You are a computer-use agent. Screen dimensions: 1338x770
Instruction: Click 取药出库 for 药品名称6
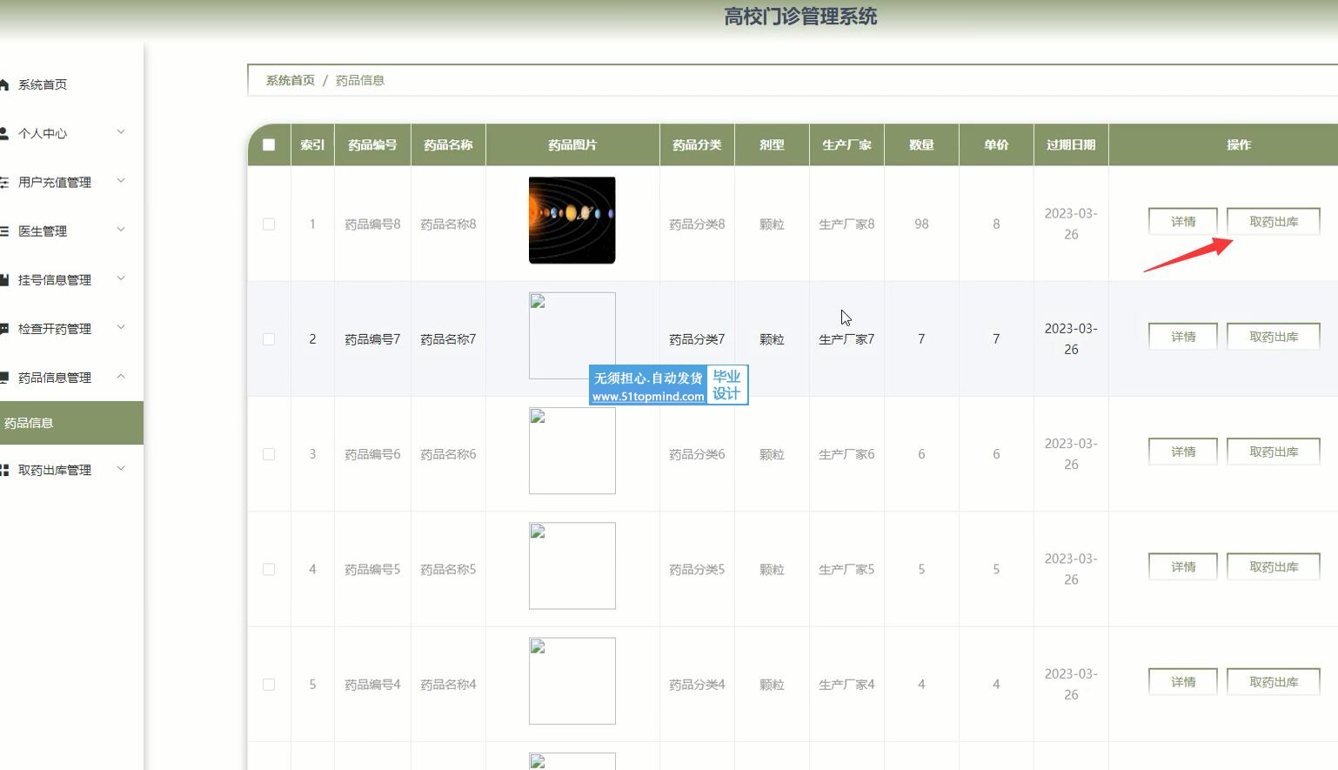(x=1274, y=452)
